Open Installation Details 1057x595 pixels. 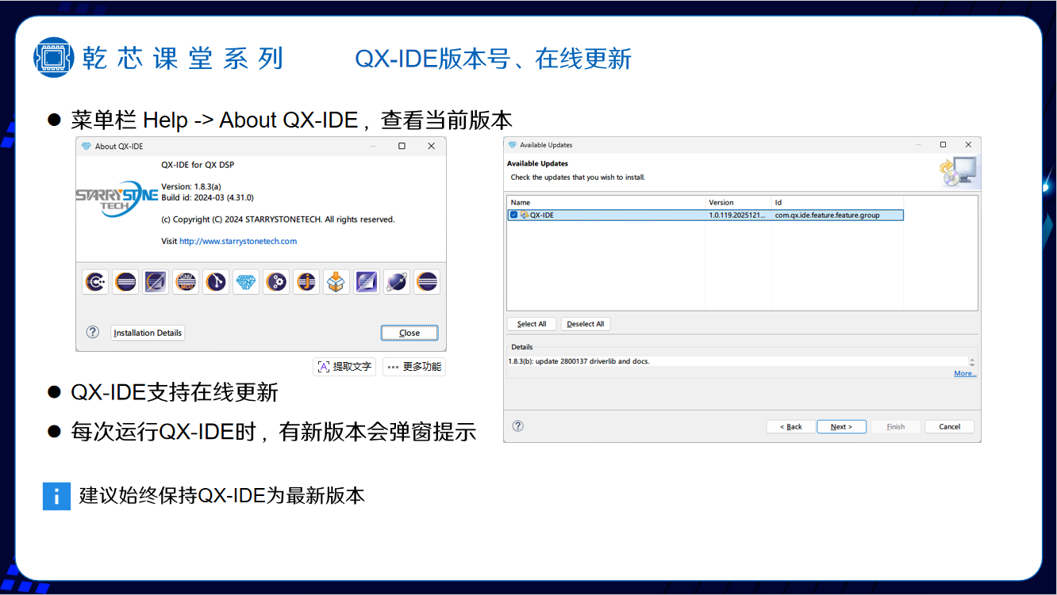click(148, 333)
